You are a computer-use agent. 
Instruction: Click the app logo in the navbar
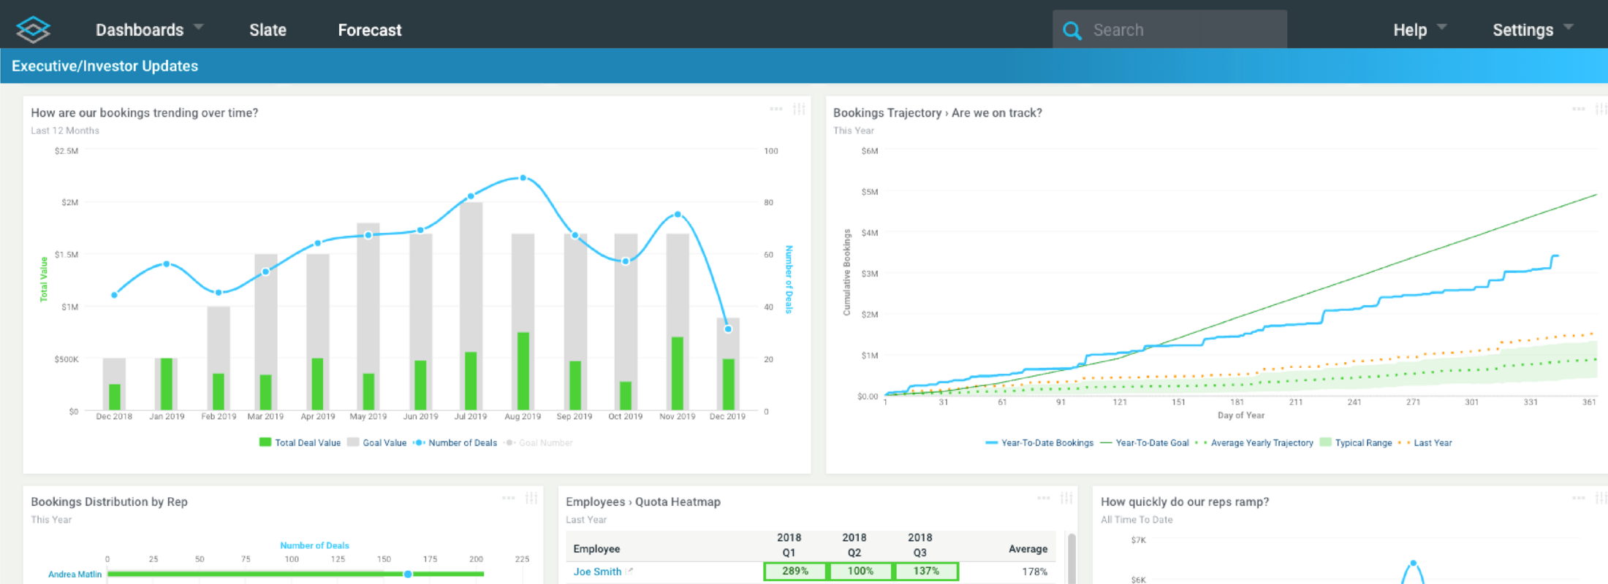point(33,29)
